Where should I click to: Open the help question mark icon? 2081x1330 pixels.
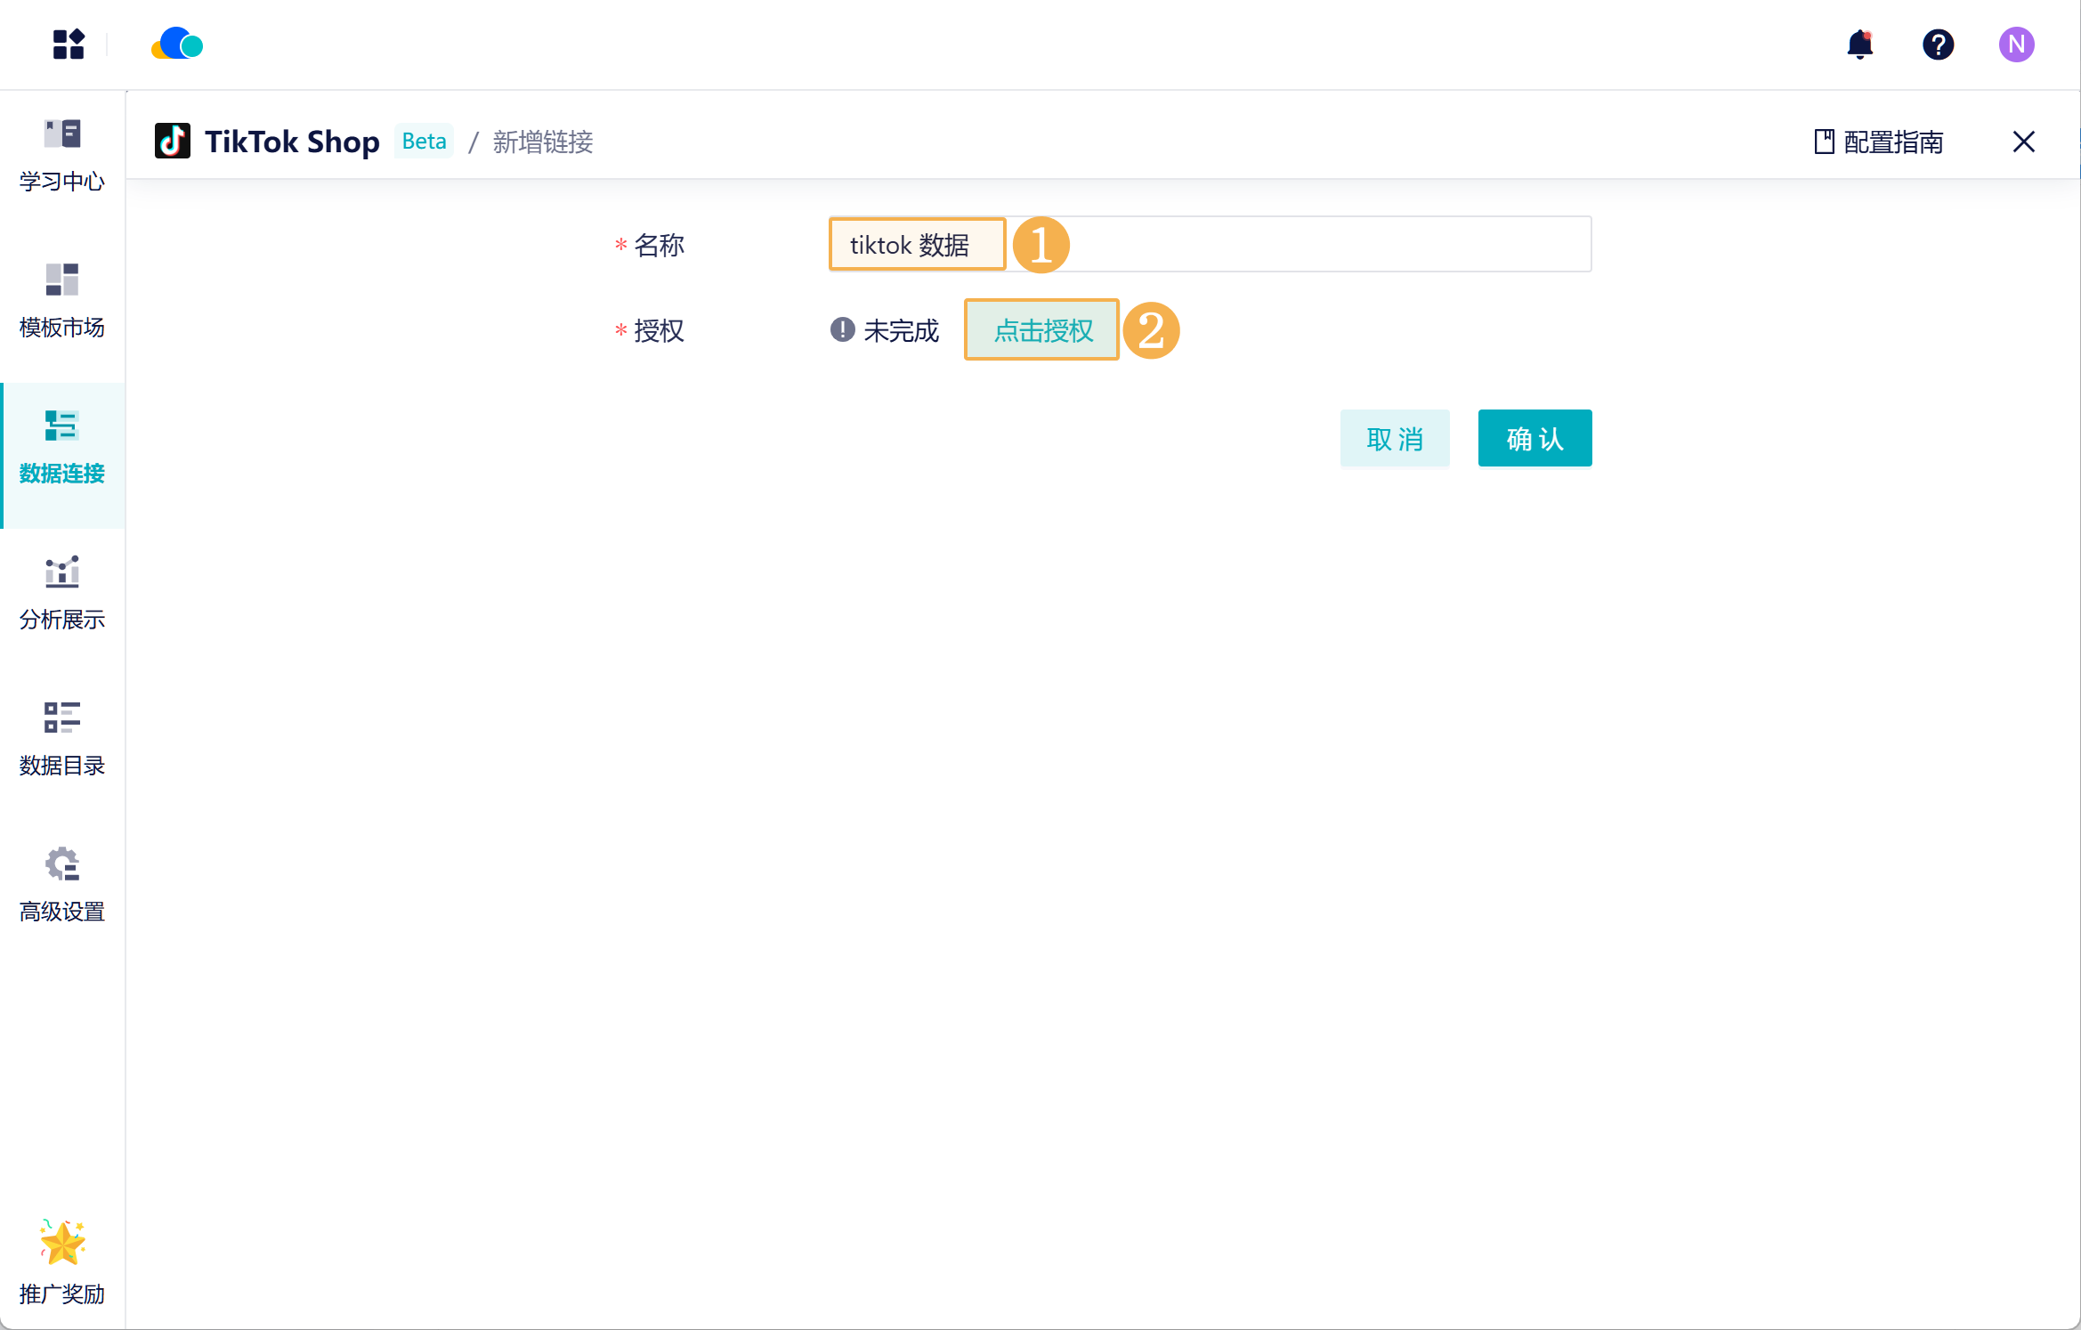click(x=1938, y=45)
